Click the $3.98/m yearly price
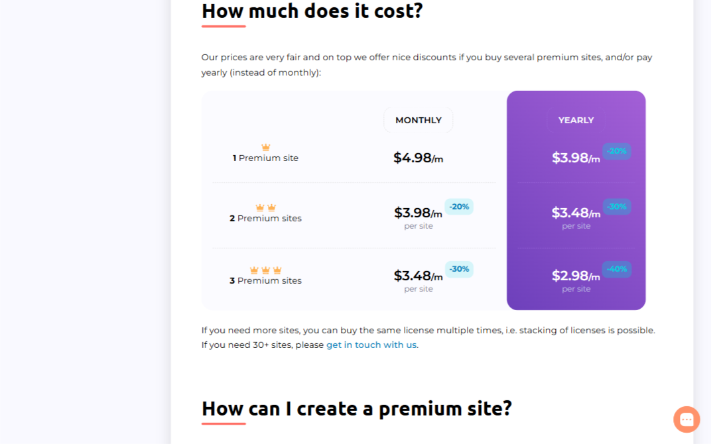This screenshot has width=711, height=444. 576,158
